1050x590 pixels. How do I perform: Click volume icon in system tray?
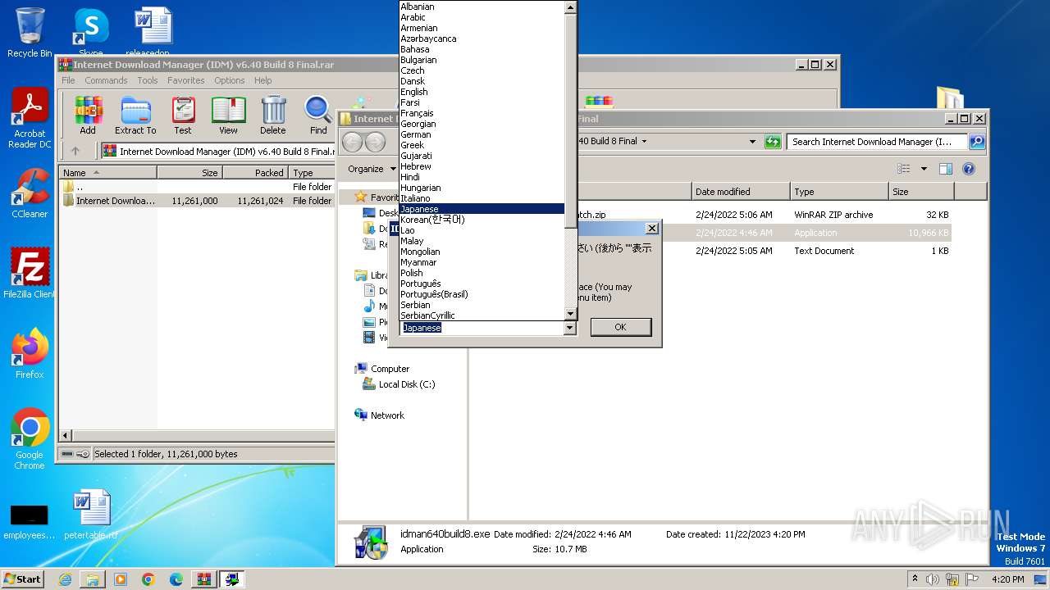(x=933, y=579)
